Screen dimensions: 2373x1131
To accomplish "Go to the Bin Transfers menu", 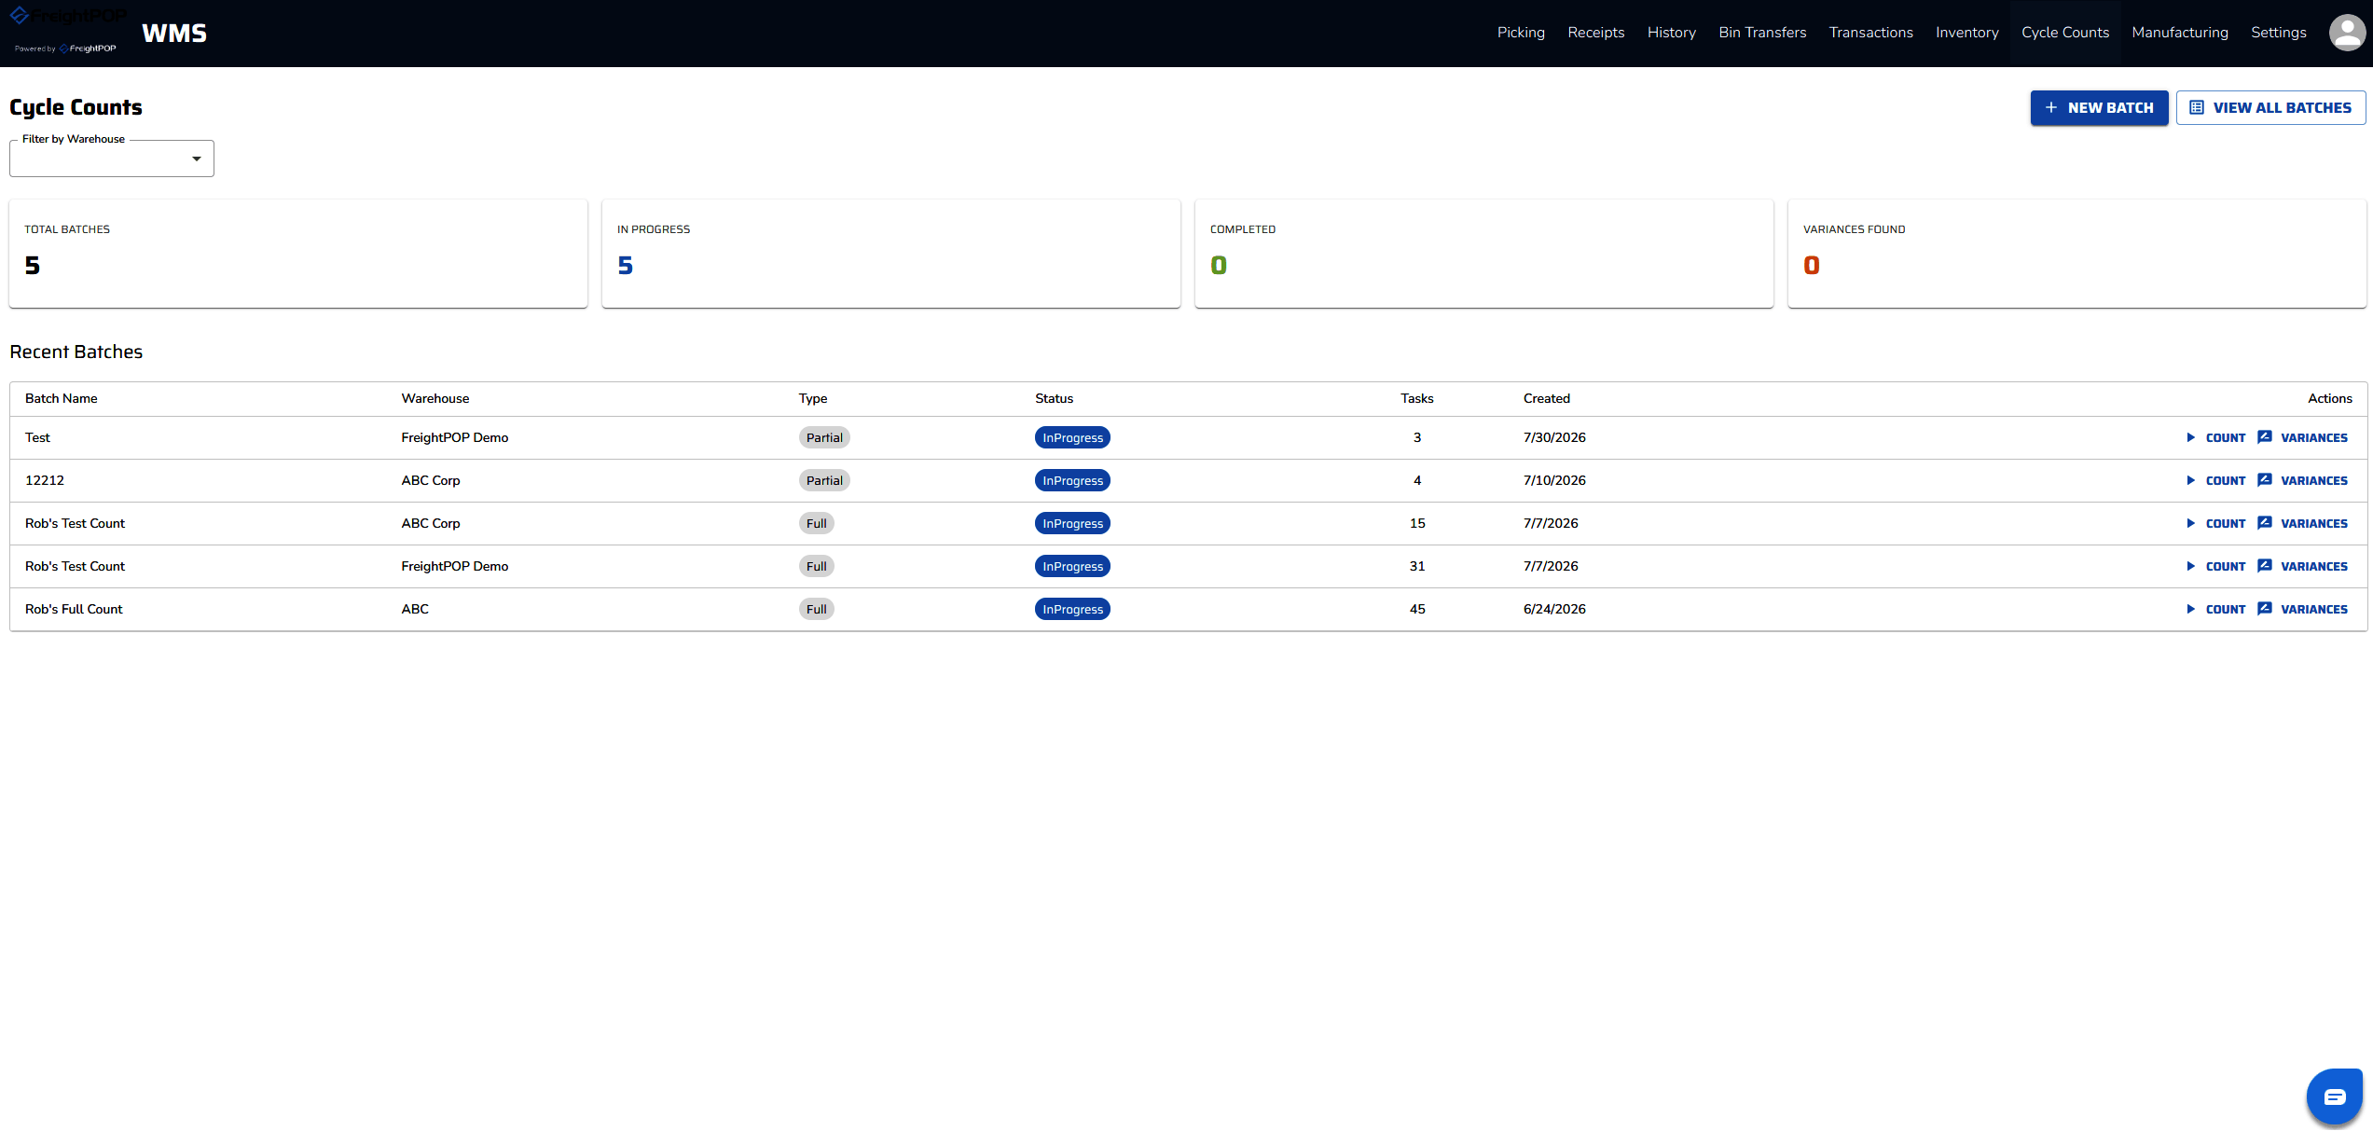I will click(x=1762, y=33).
